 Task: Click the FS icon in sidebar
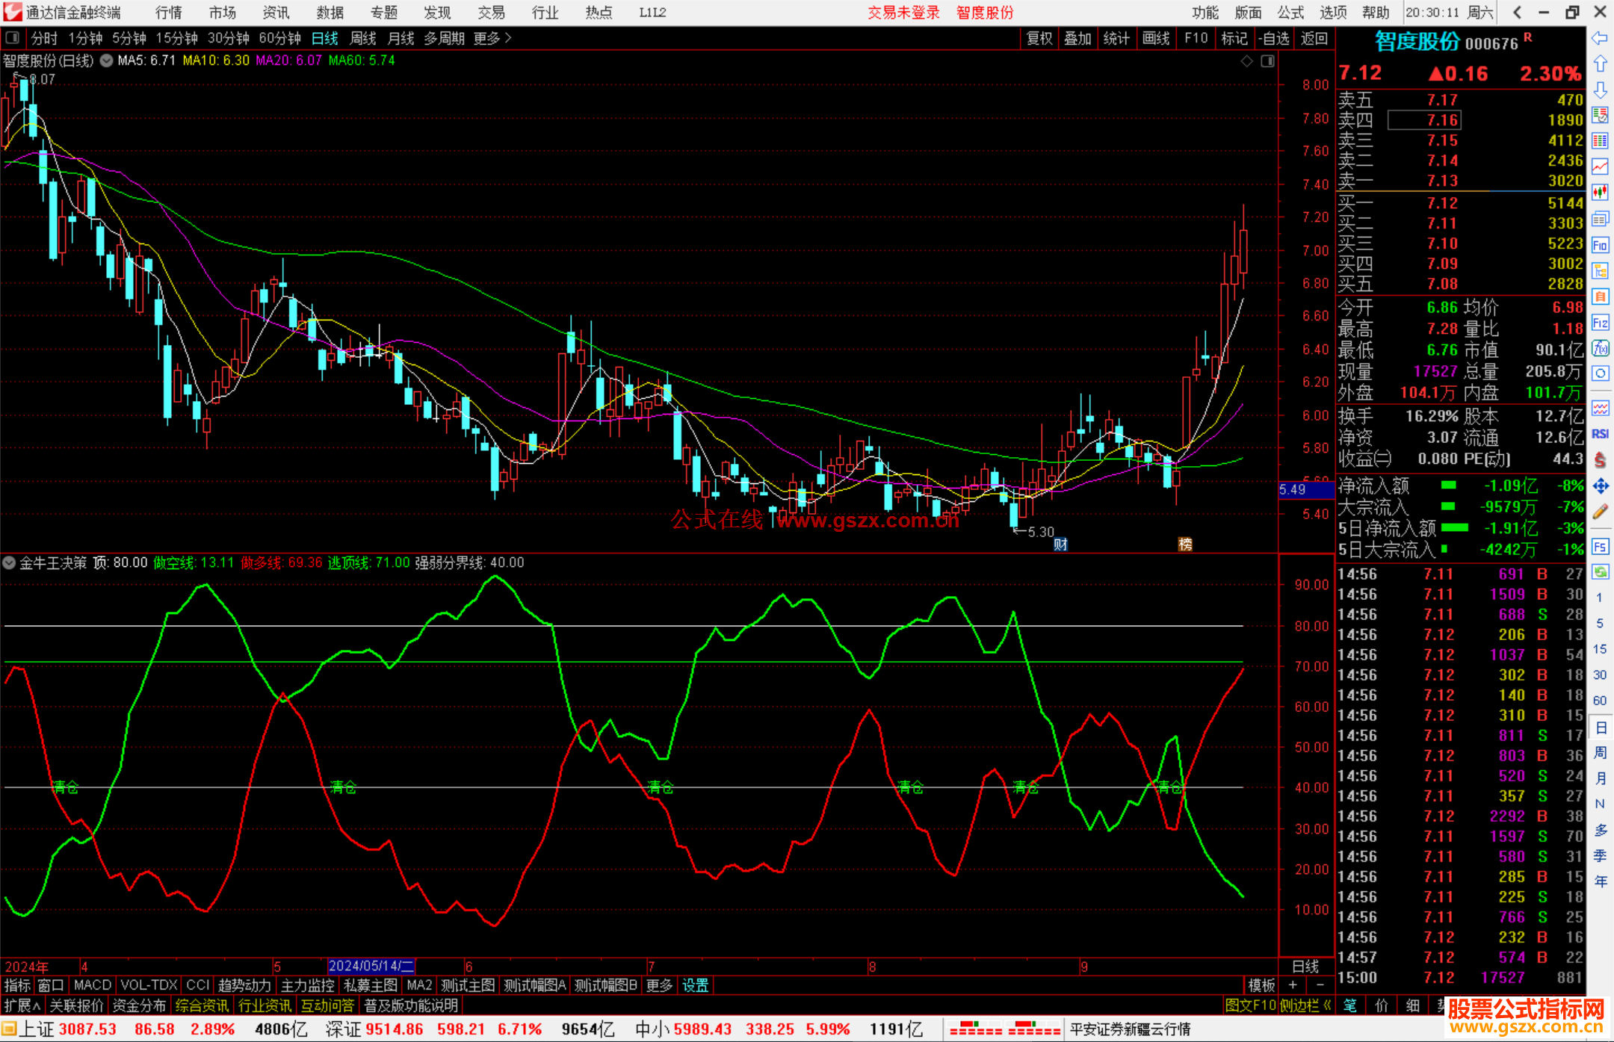point(1600,547)
